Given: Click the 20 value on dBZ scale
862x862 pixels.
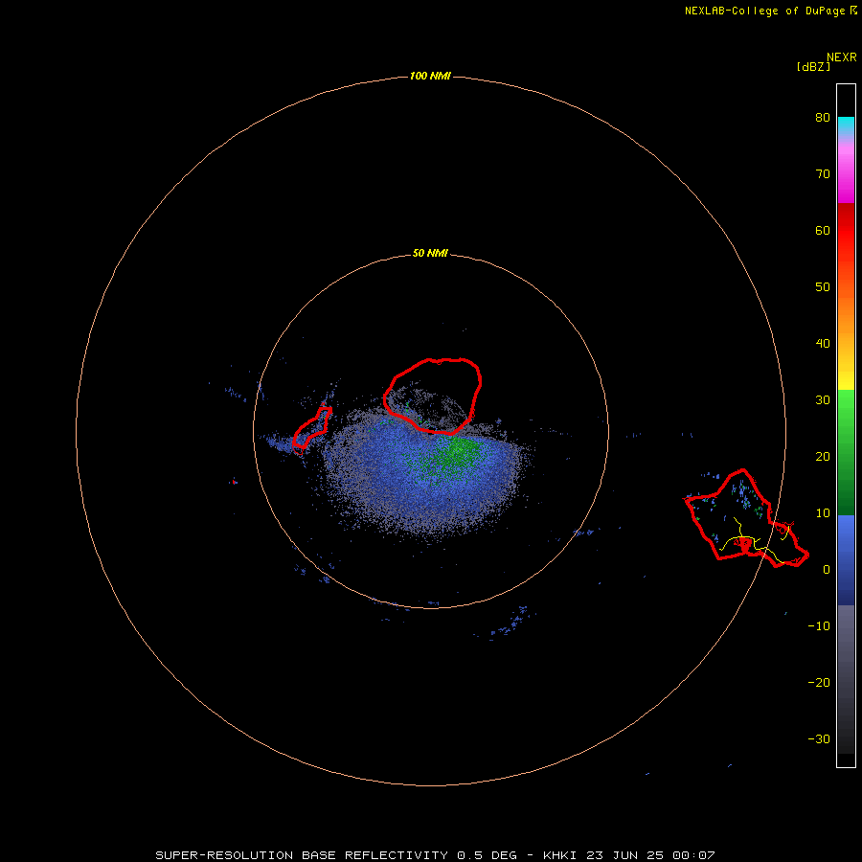Looking at the screenshot, I should coord(823,457).
